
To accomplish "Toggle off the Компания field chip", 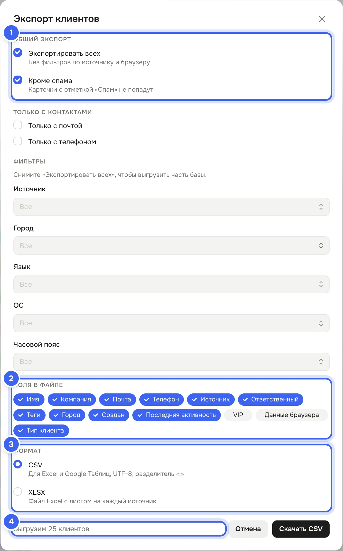I will pos(72,399).
